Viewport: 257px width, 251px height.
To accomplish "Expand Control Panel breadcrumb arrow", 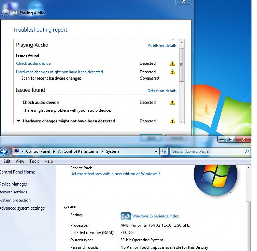I will tap(54, 151).
